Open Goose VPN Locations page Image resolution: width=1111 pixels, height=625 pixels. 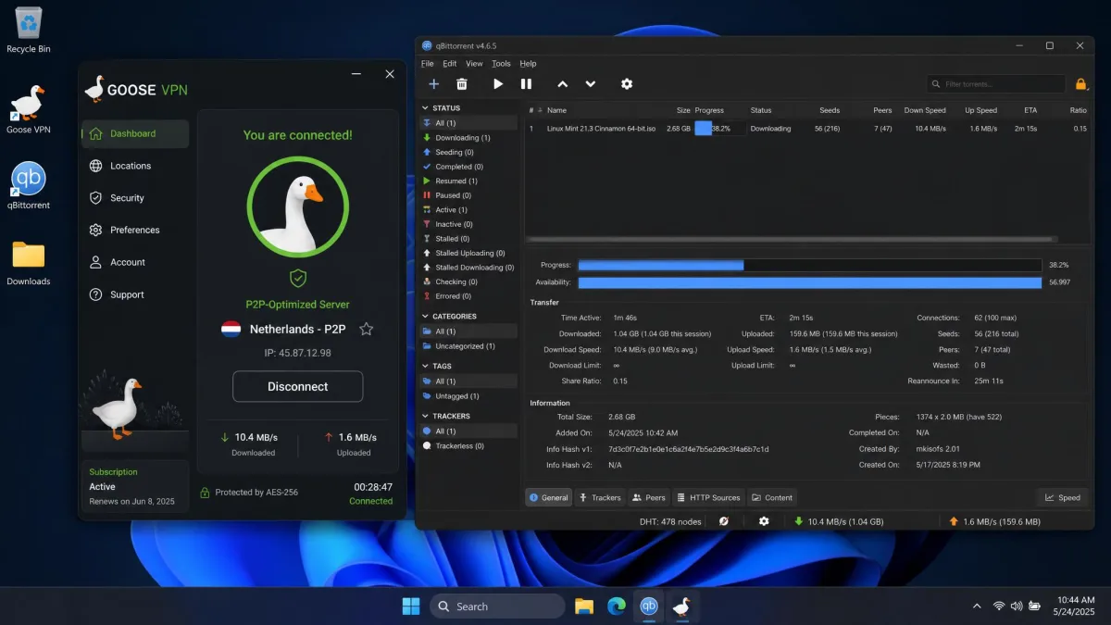tap(135, 166)
